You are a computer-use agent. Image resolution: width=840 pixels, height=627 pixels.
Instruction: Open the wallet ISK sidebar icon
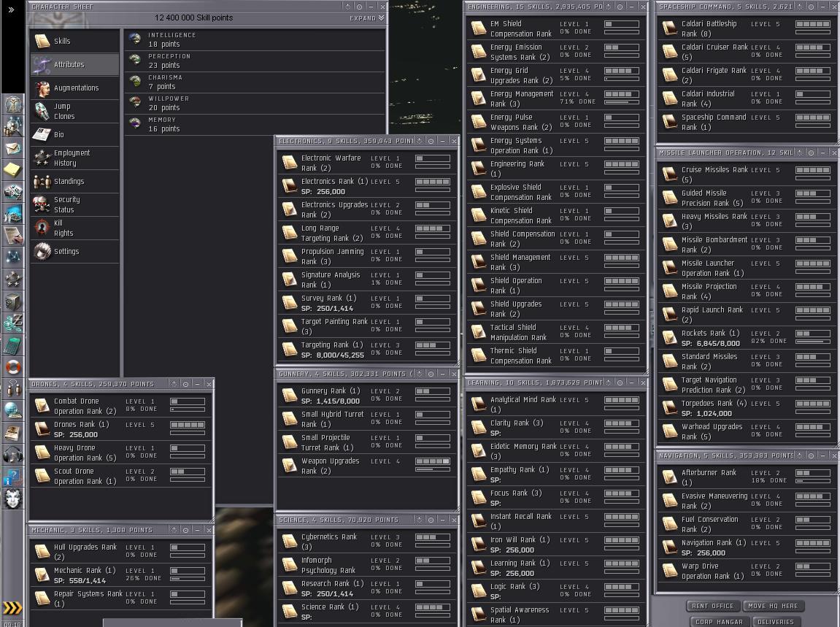[13, 323]
